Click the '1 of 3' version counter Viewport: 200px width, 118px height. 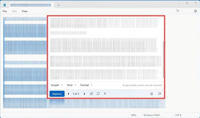[x=76, y=94]
